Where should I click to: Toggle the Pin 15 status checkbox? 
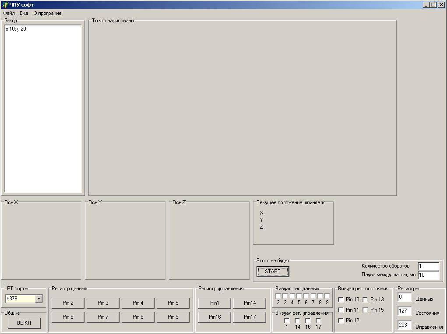pos(365,310)
